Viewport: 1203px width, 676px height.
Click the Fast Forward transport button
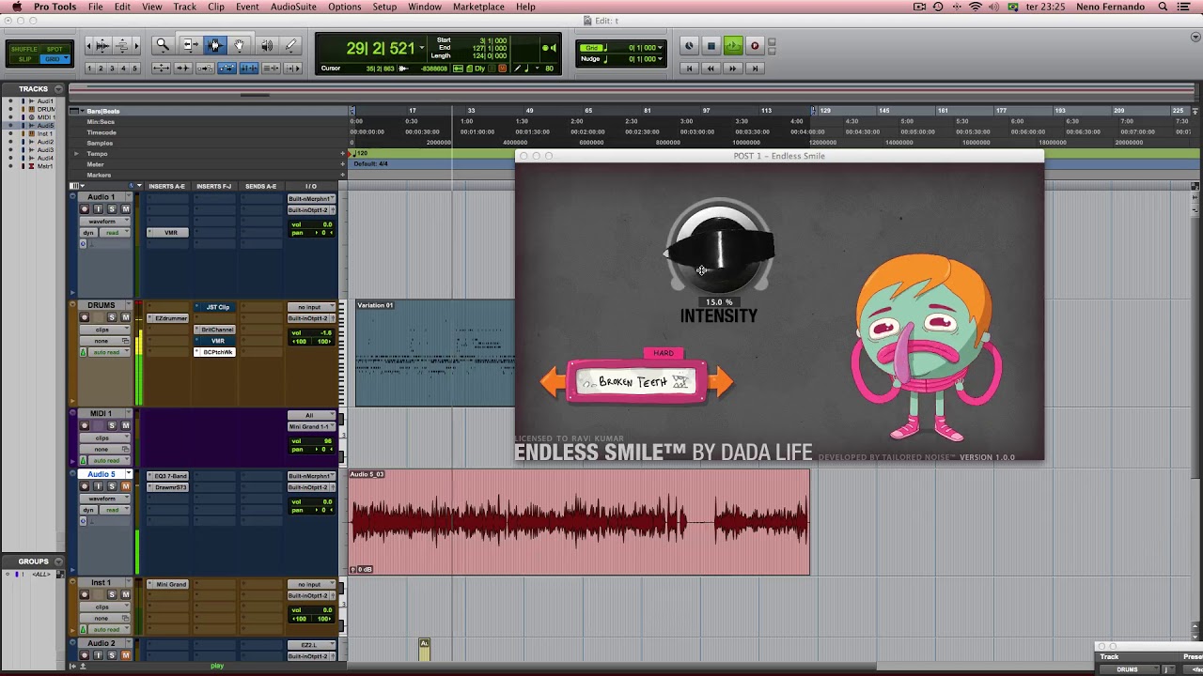pyautogui.click(x=733, y=68)
